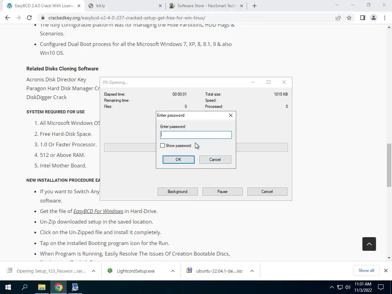Click the Elapsed time 00:00:01 value

[x=180, y=94]
